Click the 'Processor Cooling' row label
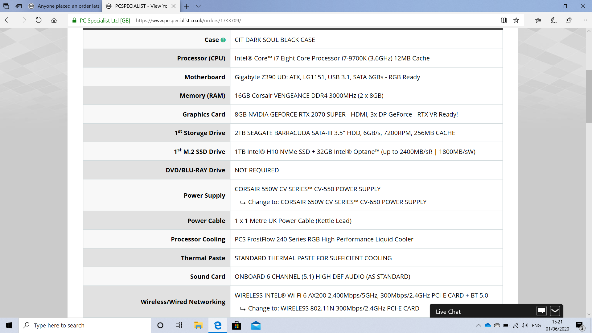592x333 pixels. coord(198,239)
